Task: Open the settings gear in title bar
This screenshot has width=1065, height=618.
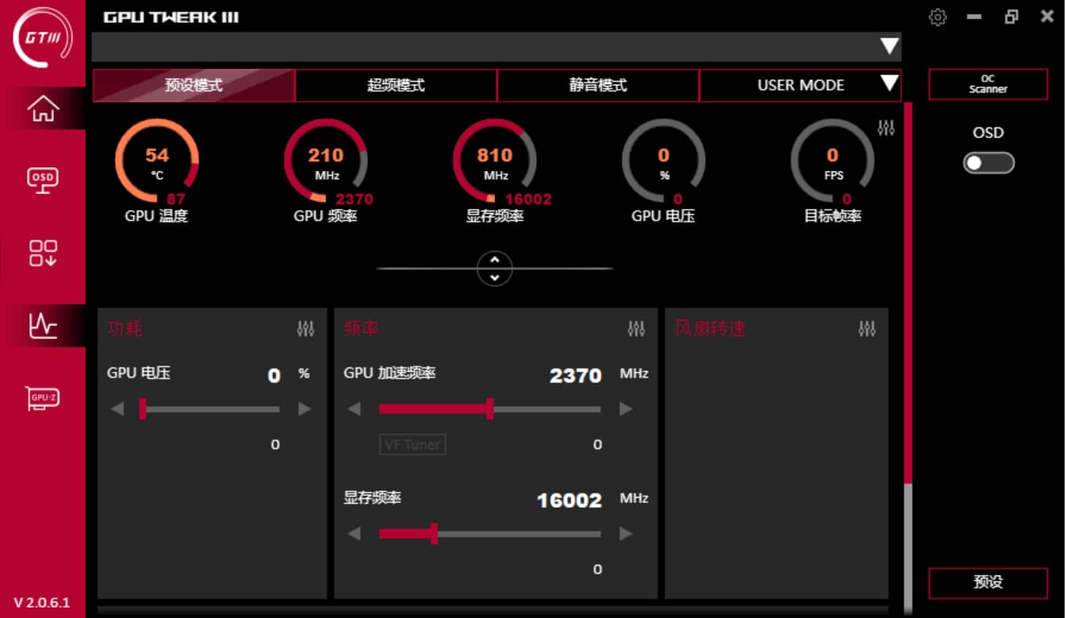Action: (x=937, y=17)
